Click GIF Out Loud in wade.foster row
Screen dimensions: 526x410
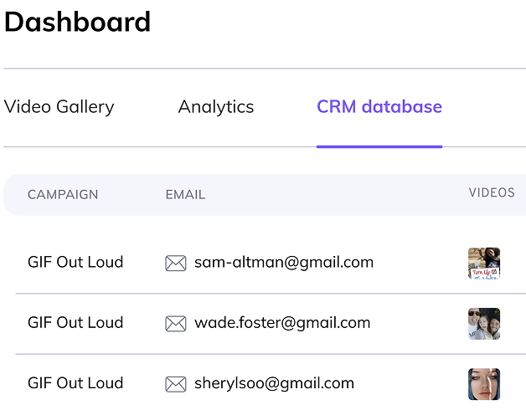75,322
